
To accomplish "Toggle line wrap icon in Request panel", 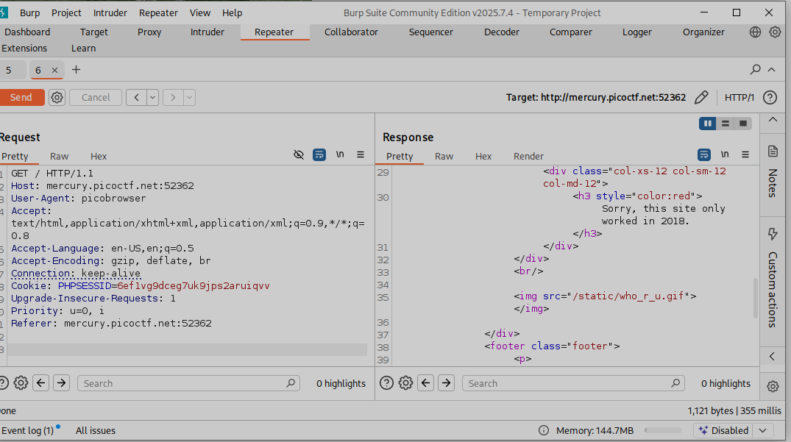I will 319,154.
